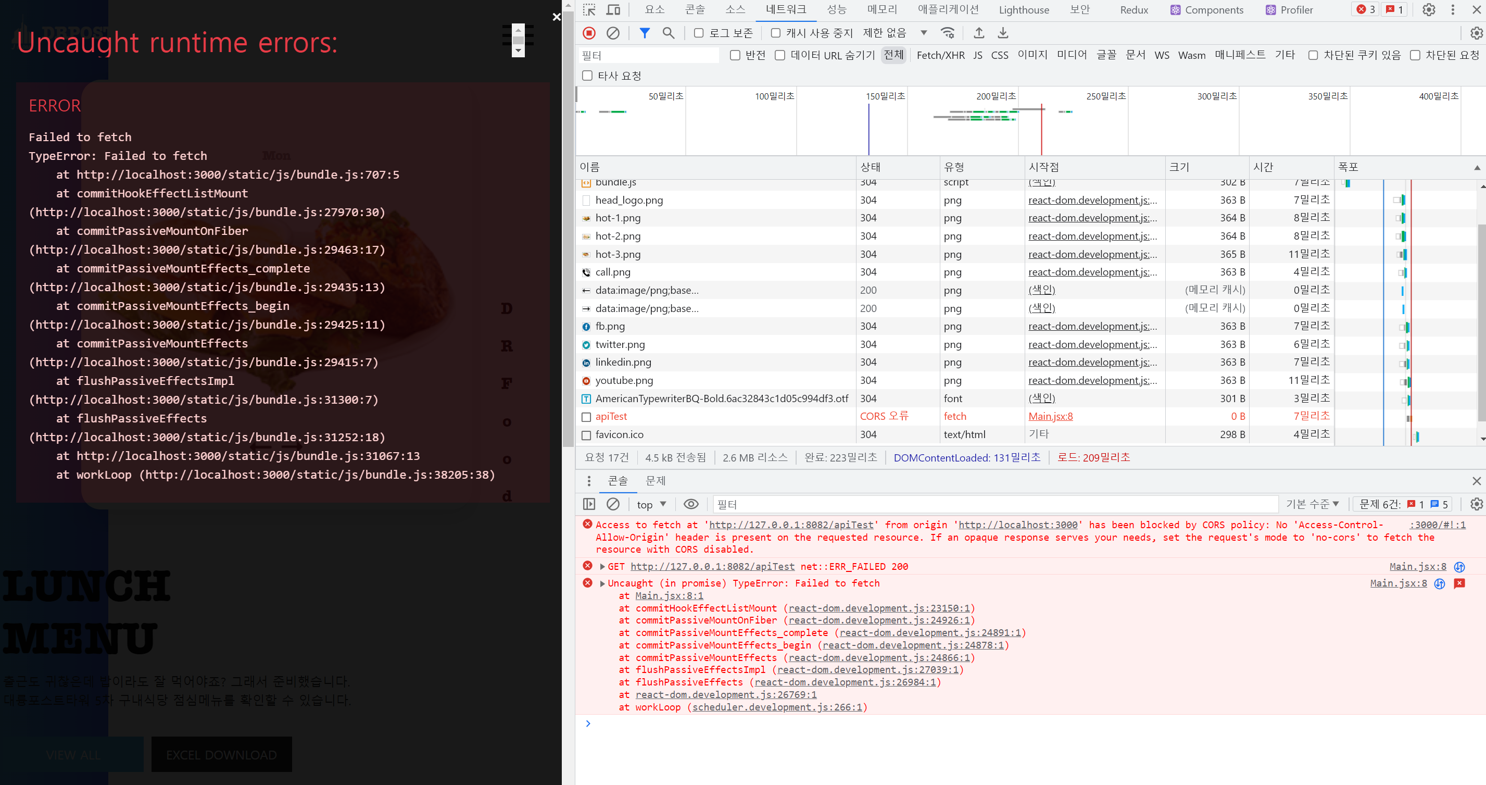
Task: Select AmericanTypewriterBQ-Bold font request
Action: [955, 399]
